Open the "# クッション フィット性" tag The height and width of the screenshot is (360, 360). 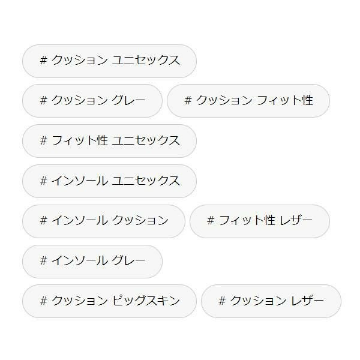coord(248,100)
